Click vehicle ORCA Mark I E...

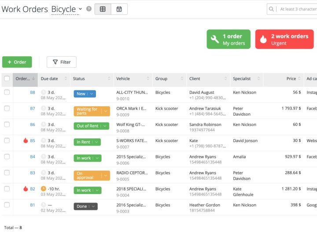(131, 108)
